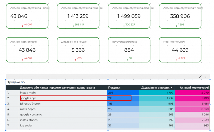This screenshot has width=214, height=132.
Task: Select the 28-day active users scorecard
Action: coord(78,16)
